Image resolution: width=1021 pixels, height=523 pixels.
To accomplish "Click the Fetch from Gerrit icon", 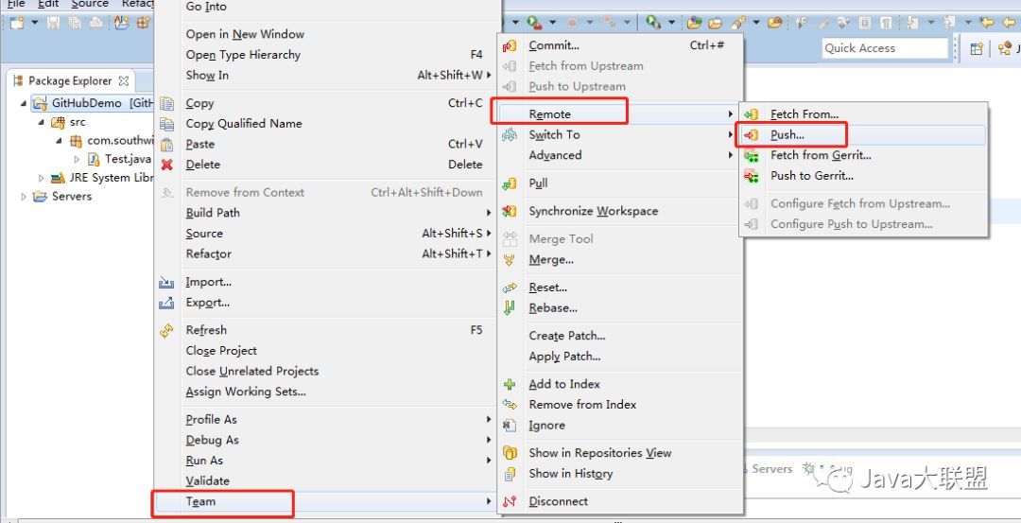I will [751, 156].
